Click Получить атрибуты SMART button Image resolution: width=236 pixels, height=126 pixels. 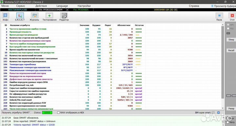[16, 113]
